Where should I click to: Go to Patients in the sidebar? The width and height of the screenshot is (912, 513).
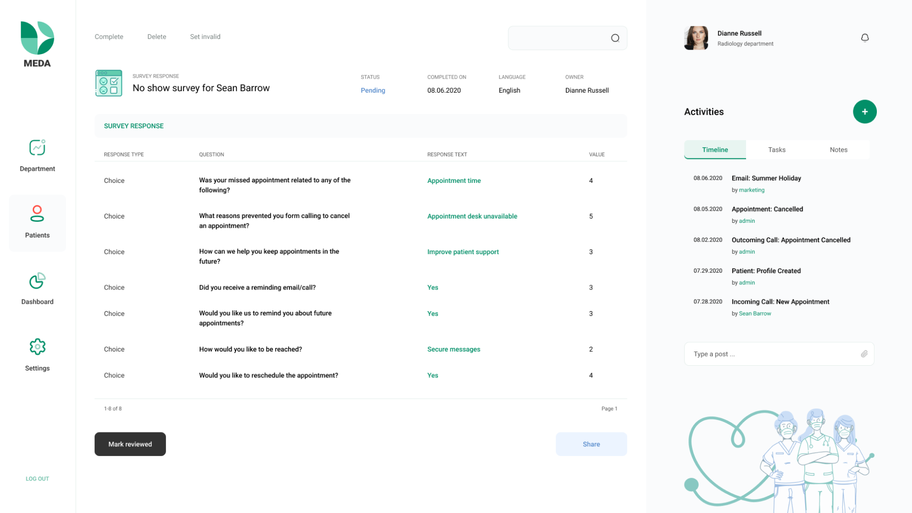37,222
